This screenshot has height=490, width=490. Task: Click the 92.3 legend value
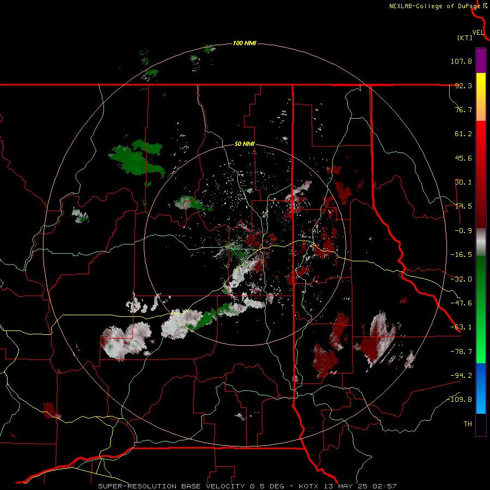463,85
